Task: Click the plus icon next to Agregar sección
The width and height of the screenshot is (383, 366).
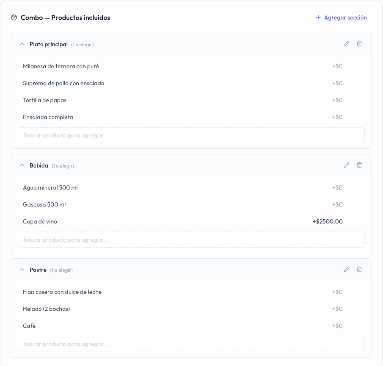Action: (x=318, y=17)
